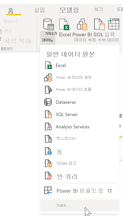Click the external link icon beside 템플릿 앱
This screenshot has height=216, width=123.
point(110,191)
